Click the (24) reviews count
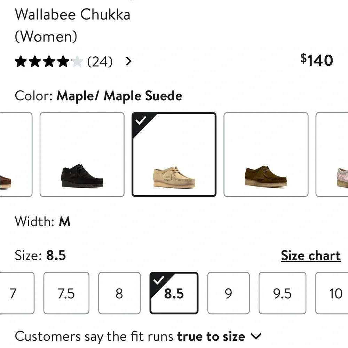The image size is (348, 348). click(100, 61)
